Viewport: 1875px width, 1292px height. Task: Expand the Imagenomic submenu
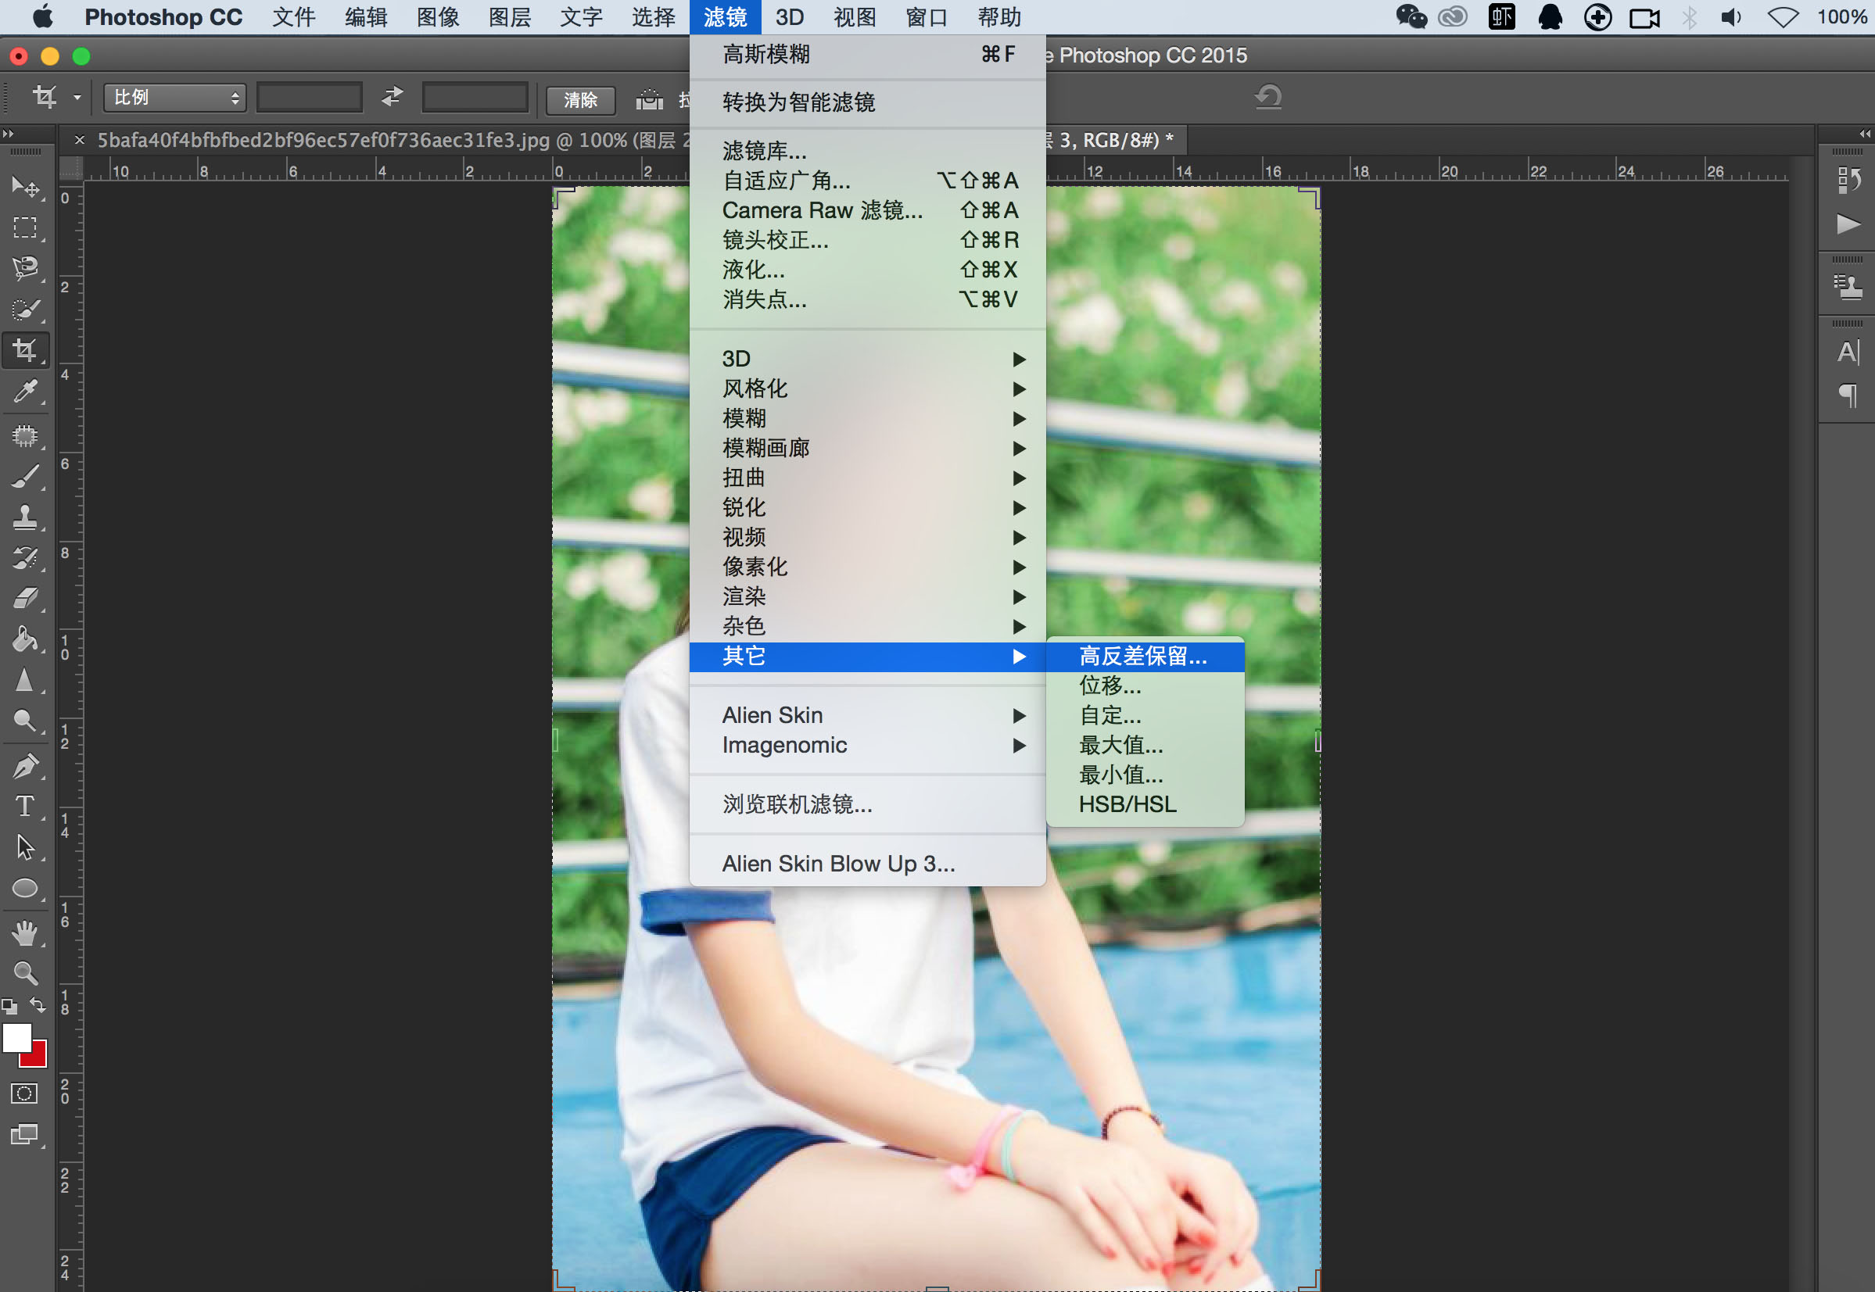(x=867, y=745)
